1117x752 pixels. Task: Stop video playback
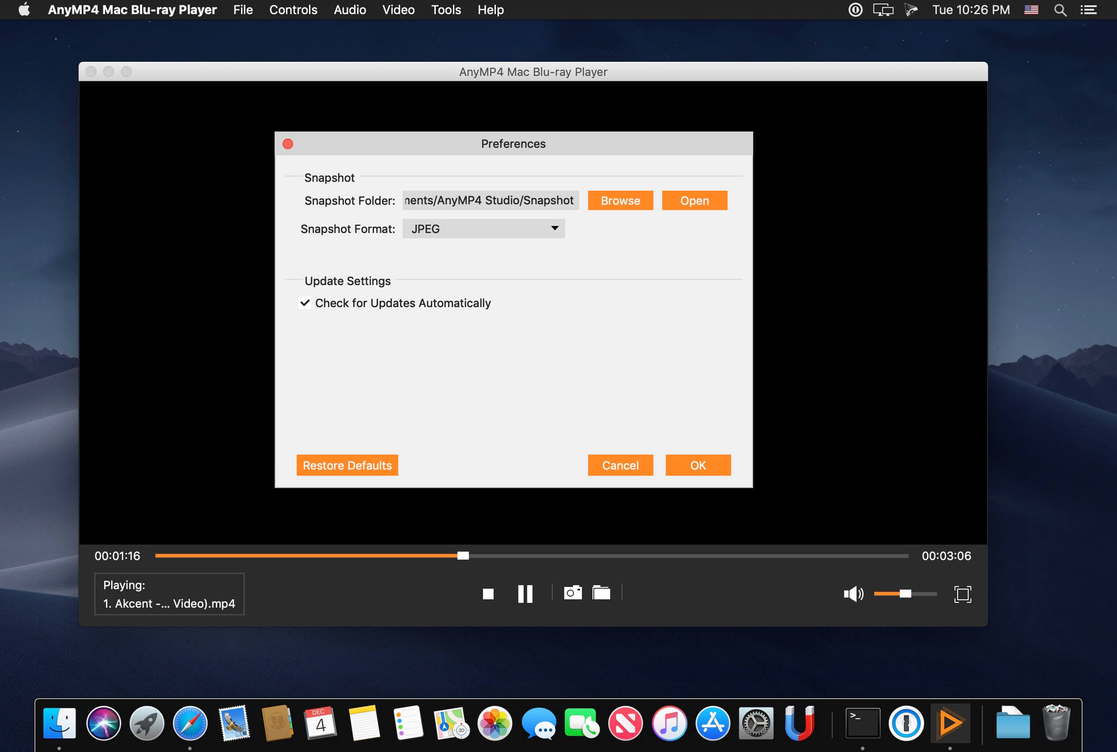coord(488,594)
